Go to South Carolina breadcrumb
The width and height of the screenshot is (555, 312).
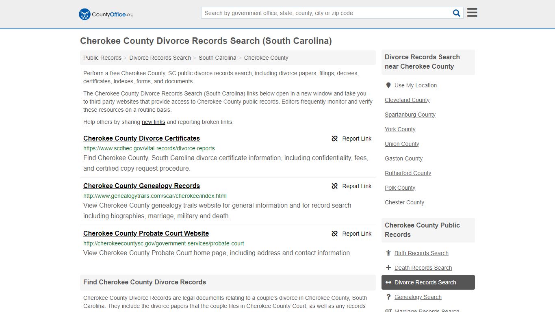[217, 58]
